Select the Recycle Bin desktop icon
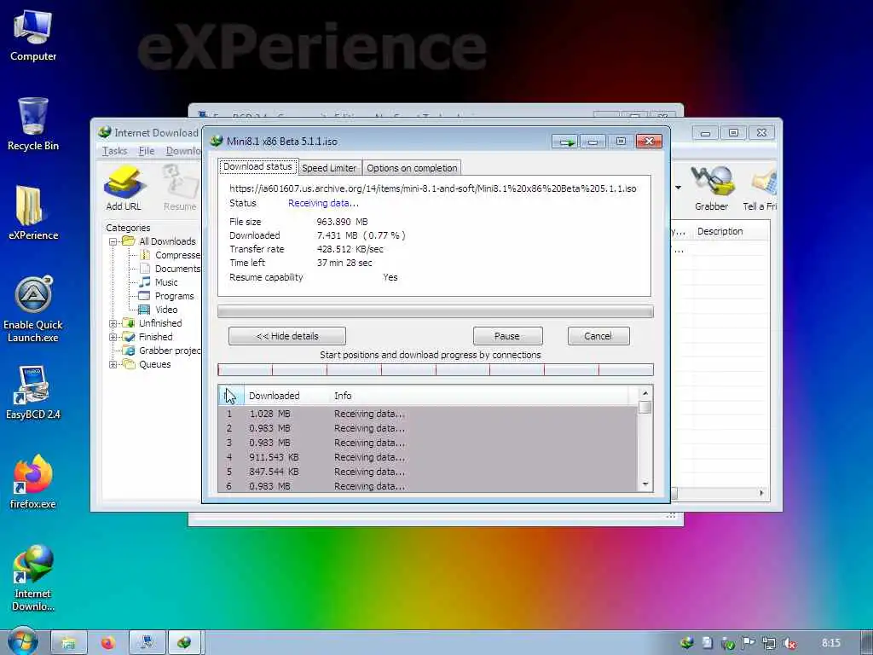This screenshot has width=873, height=655. (33, 125)
